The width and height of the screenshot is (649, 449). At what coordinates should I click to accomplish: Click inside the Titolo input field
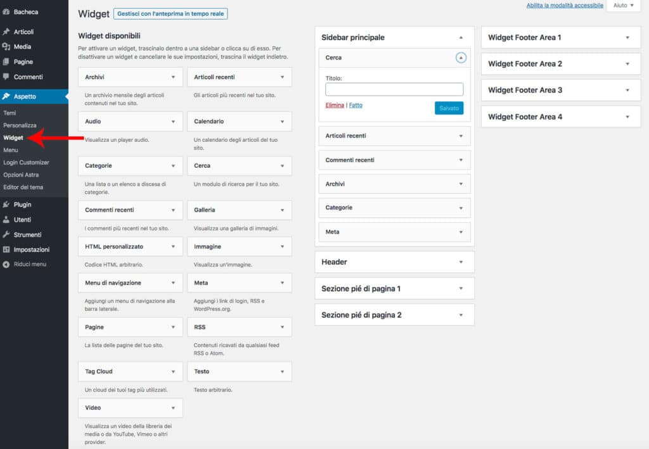point(393,89)
